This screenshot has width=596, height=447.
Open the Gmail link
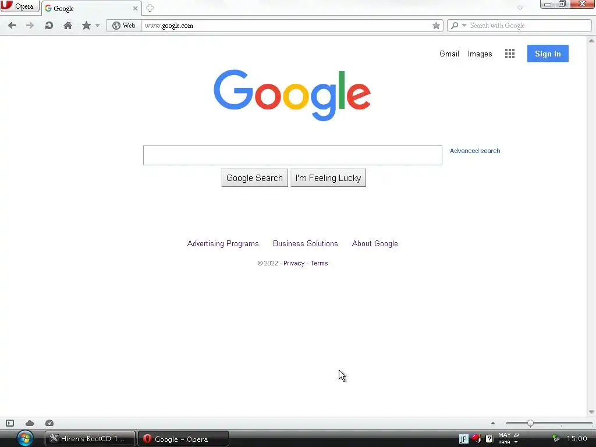point(449,54)
